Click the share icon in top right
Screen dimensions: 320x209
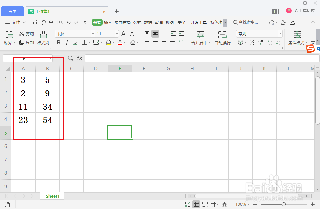click(292, 22)
